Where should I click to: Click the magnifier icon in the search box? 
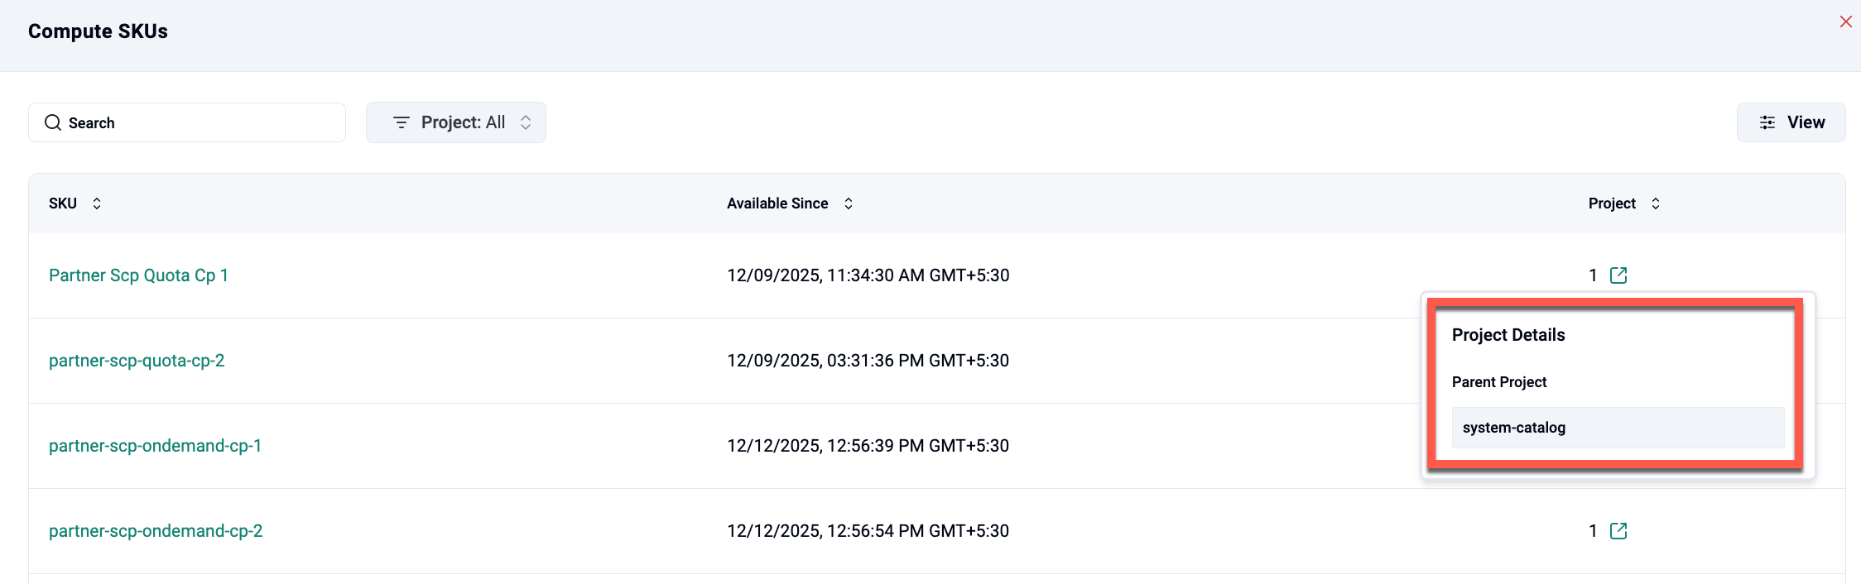click(53, 122)
